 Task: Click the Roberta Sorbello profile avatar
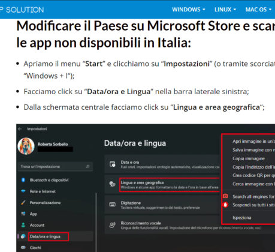click(26, 146)
